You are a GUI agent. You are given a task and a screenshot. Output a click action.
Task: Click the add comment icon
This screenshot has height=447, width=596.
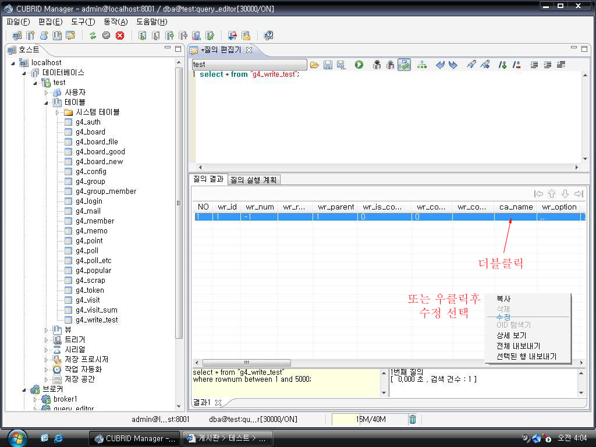point(502,65)
